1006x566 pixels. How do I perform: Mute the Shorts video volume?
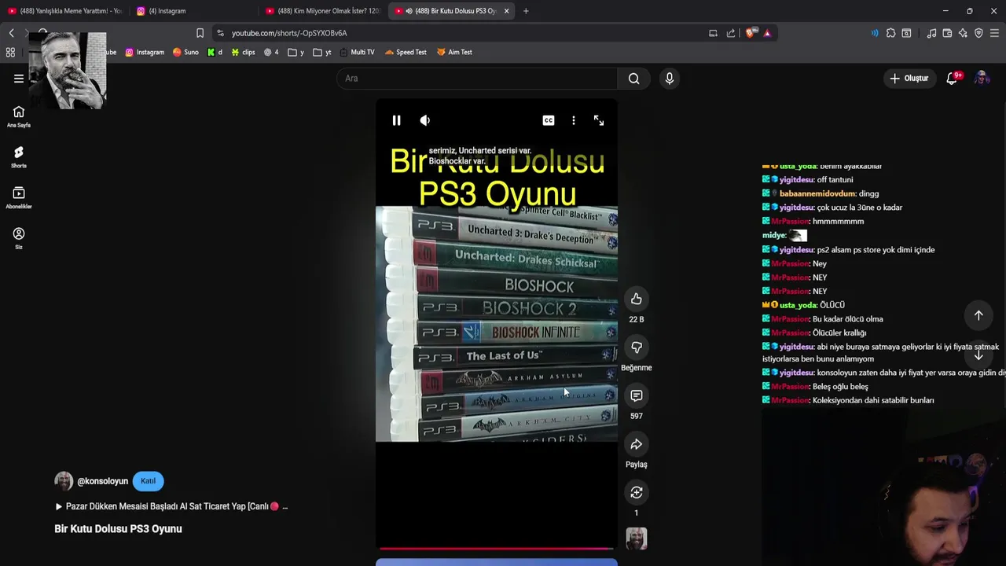[x=425, y=120]
